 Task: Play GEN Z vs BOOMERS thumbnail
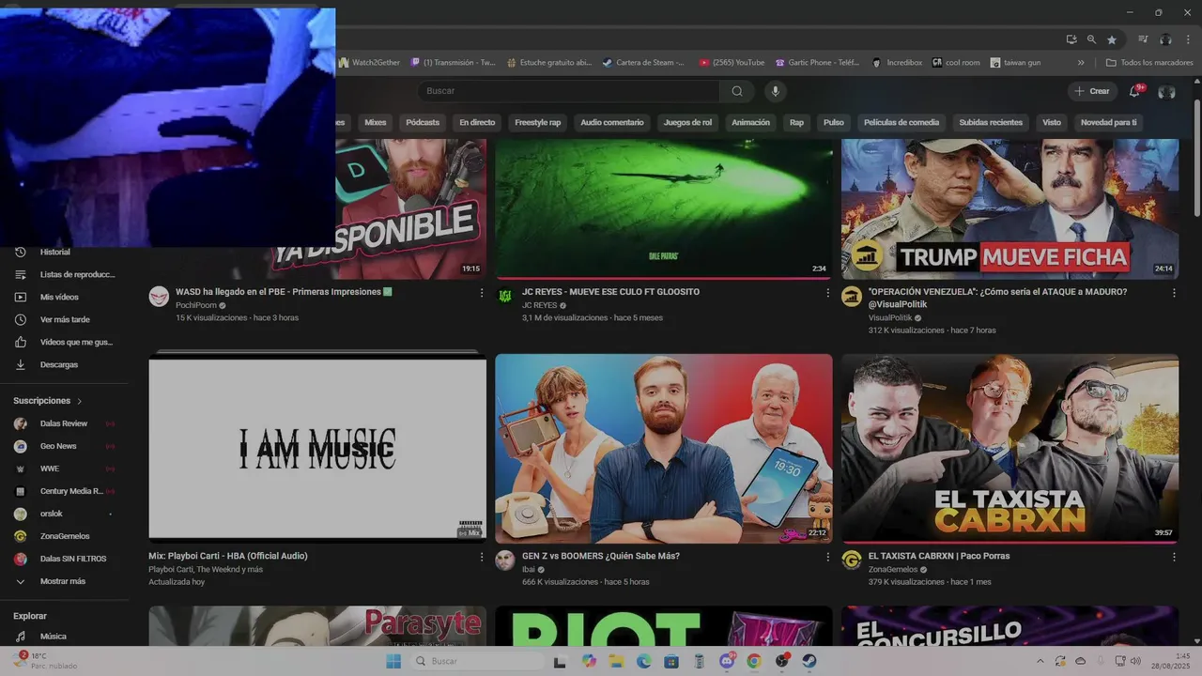pos(664,449)
